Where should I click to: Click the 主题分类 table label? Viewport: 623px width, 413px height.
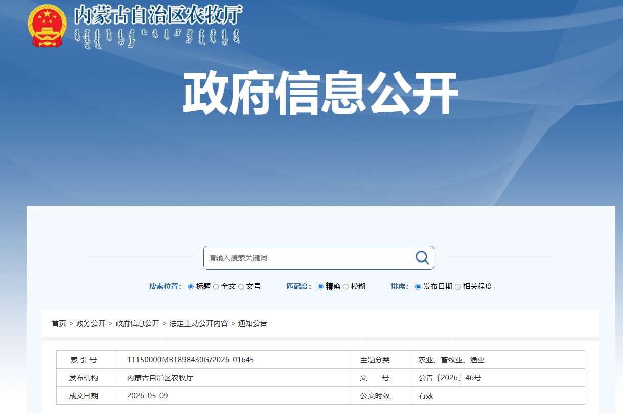point(375,360)
